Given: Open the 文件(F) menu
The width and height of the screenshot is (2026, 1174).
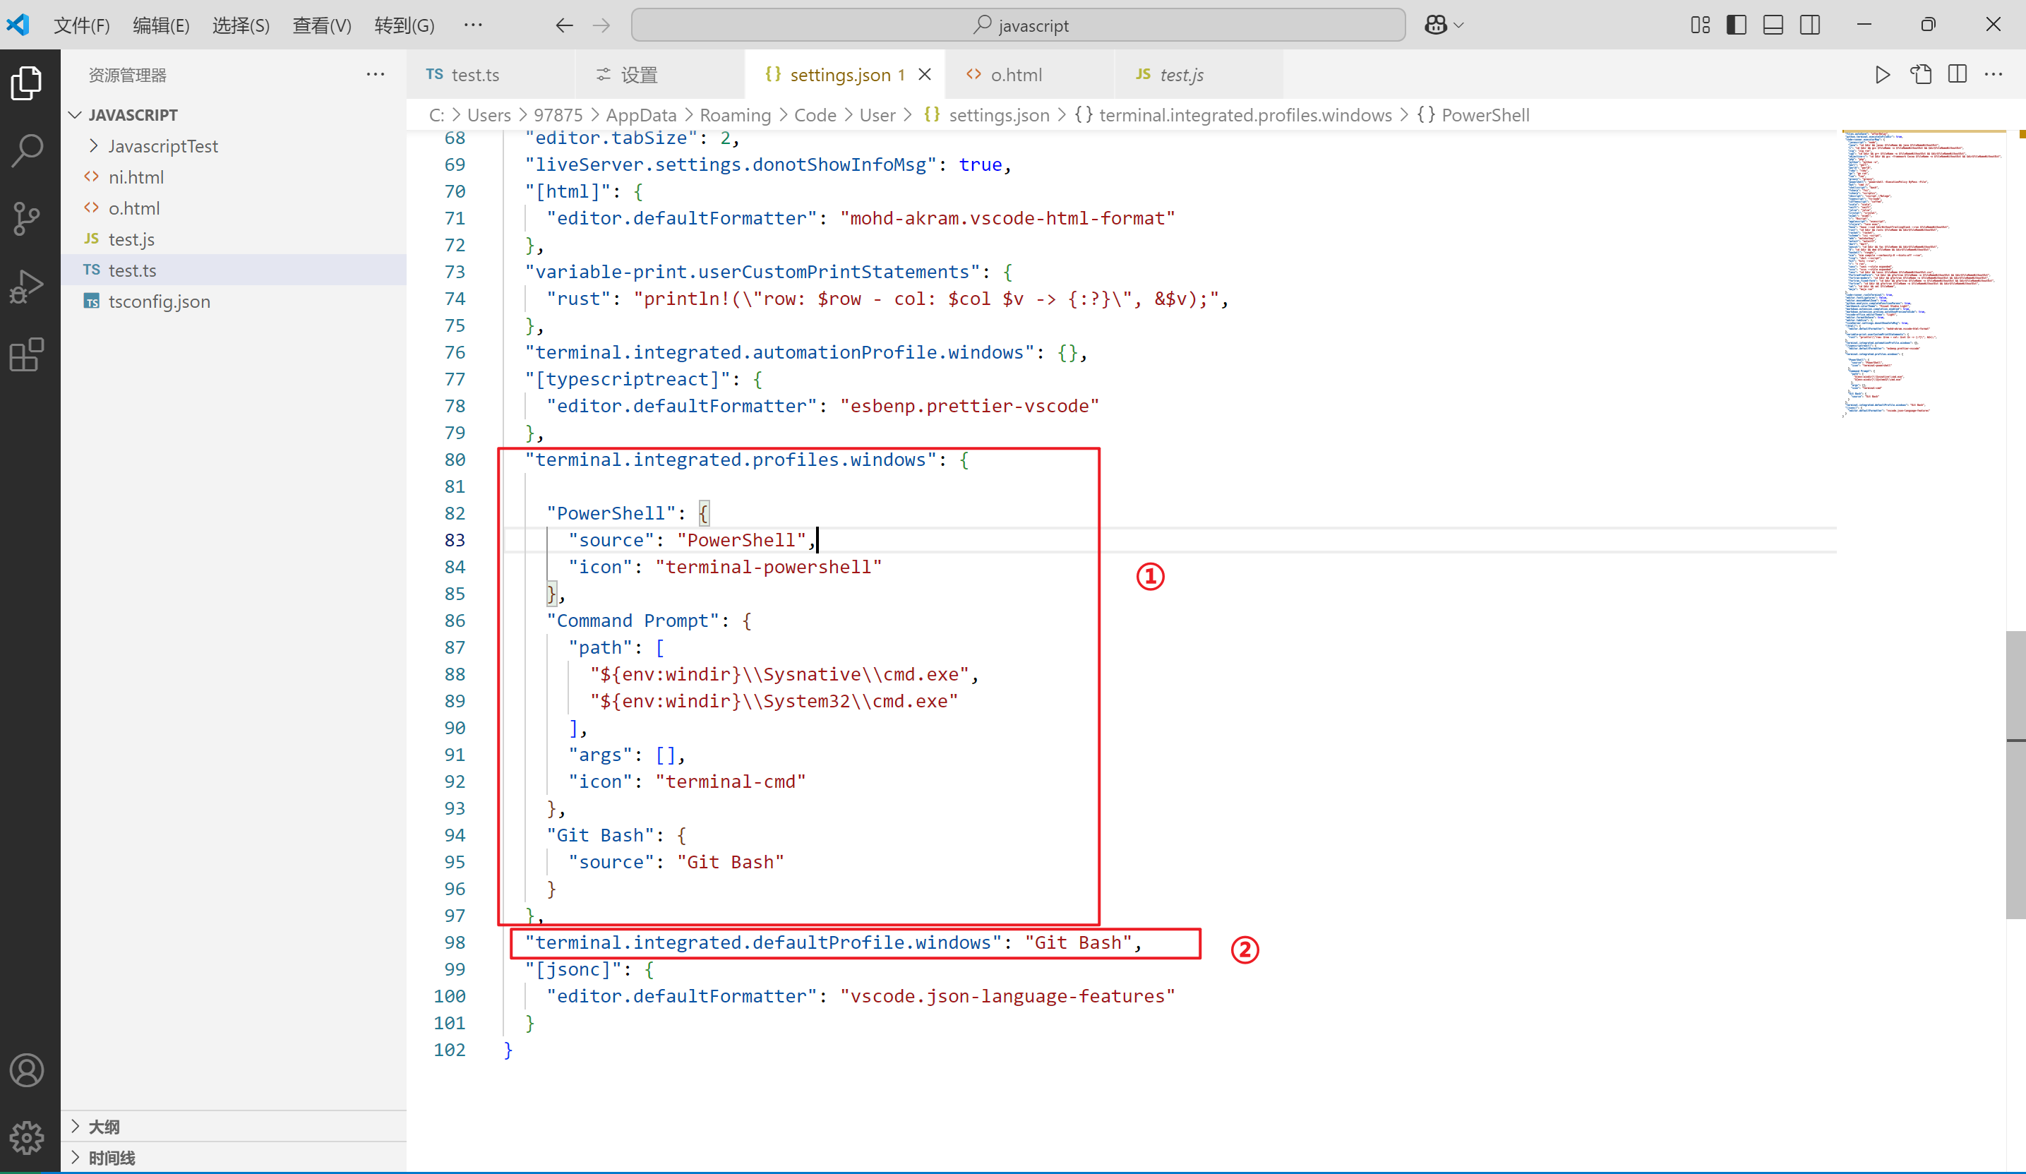Looking at the screenshot, I should point(81,25).
